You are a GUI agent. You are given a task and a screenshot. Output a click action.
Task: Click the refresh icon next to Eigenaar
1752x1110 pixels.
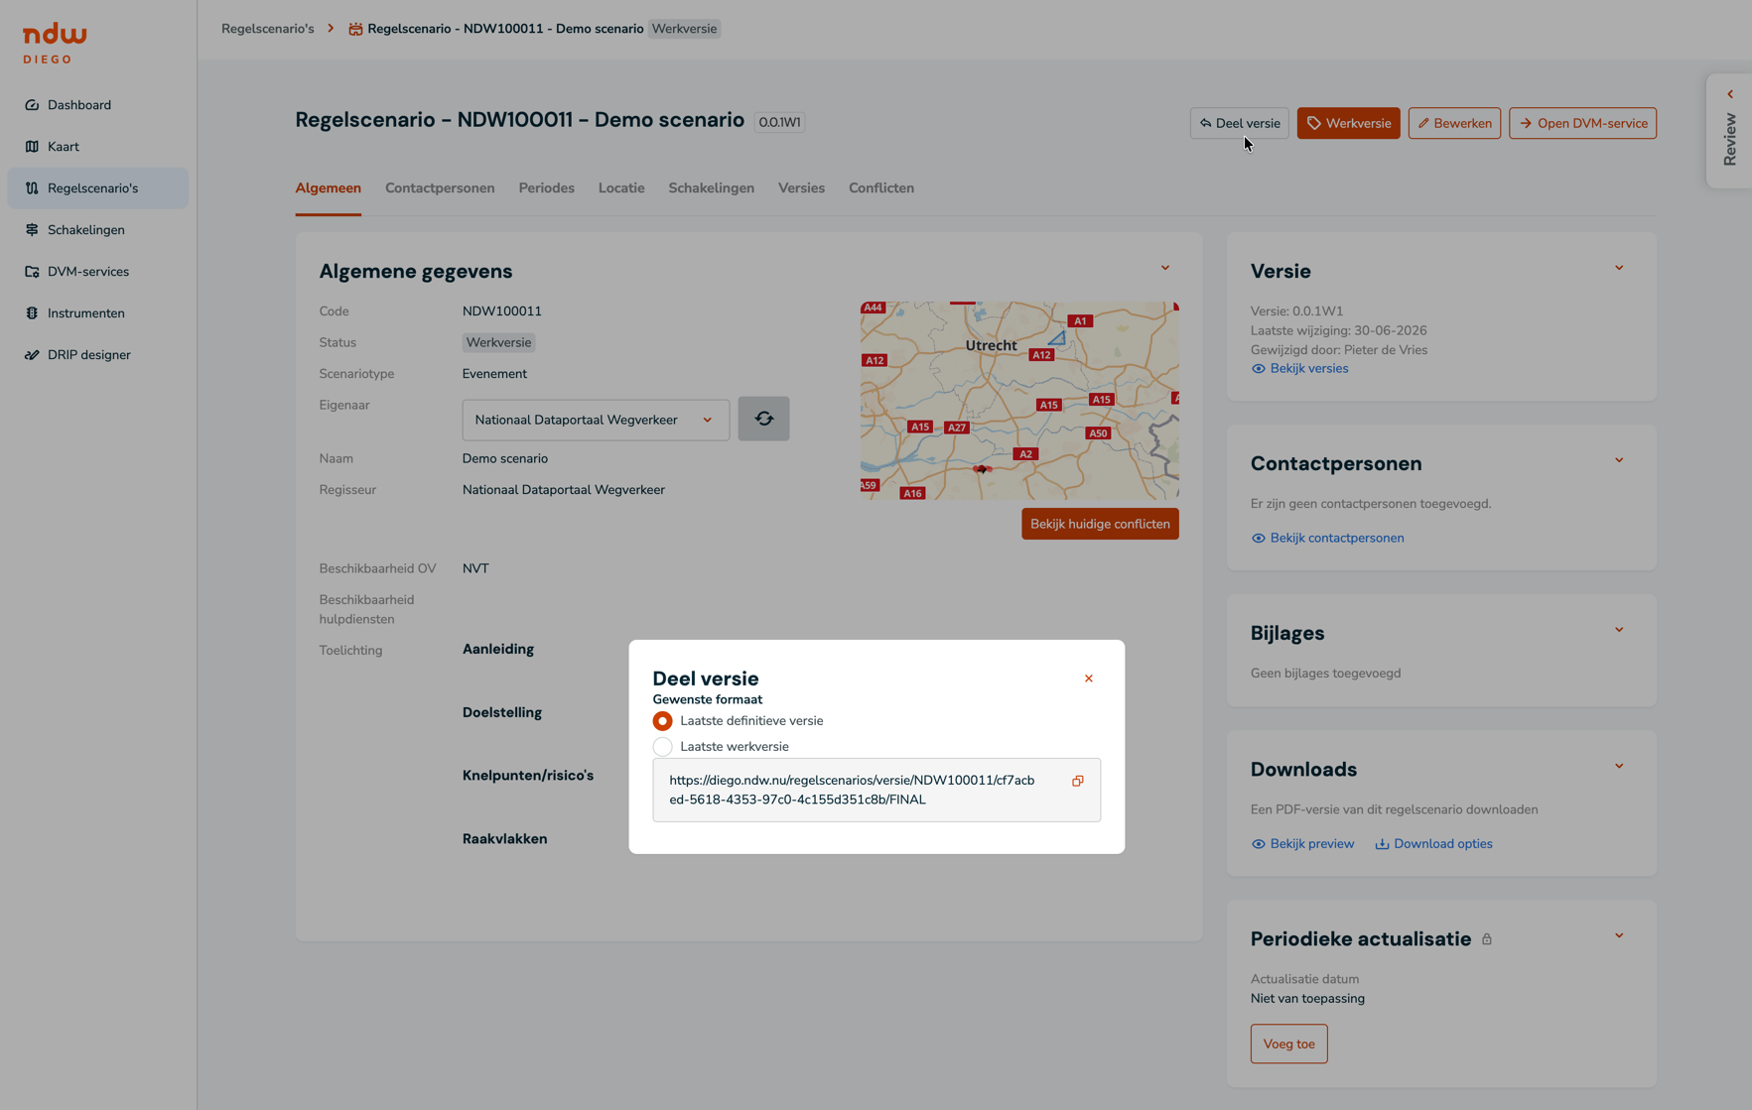pos(763,419)
